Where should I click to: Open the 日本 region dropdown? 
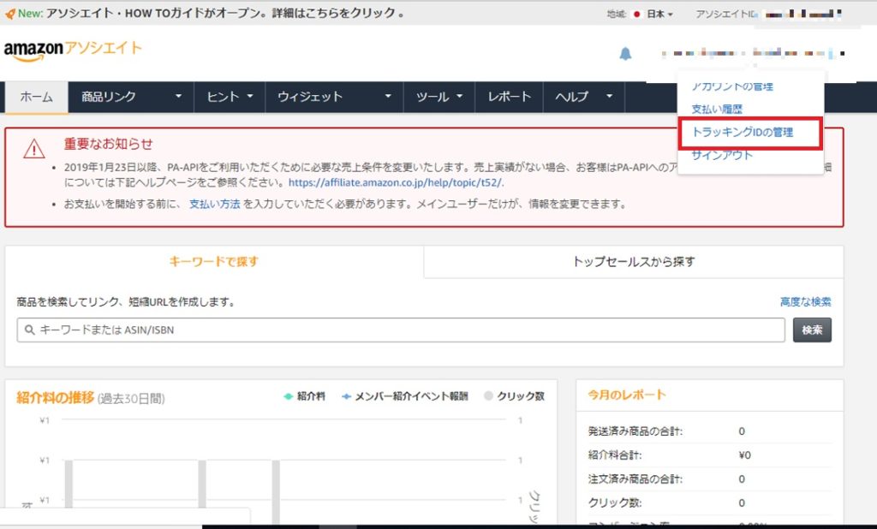pos(659,14)
